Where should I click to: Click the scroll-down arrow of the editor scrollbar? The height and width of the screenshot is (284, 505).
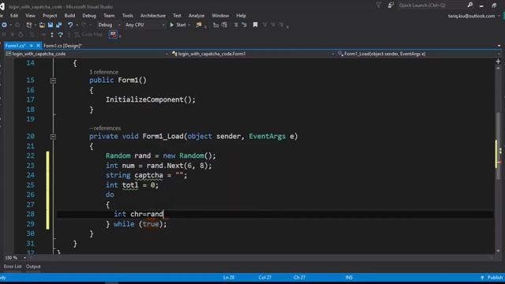(498, 250)
